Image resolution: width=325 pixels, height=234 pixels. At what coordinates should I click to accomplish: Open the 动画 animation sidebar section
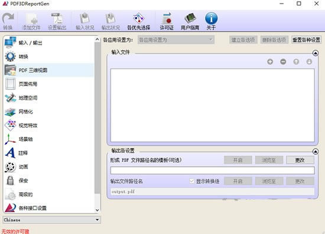pos(49,167)
